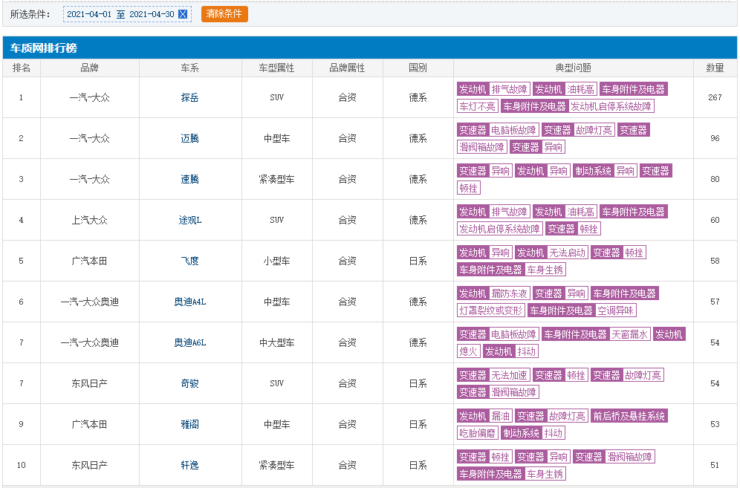This screenshot has width=740, height=488.
Task: Click the 品牌属性 column header
Action: coord(348,68)
